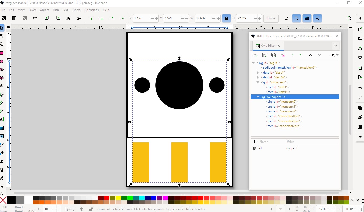This screenshot has width=364, height=212.
Task: Expand the defs16 node
Action: [258, 77]
